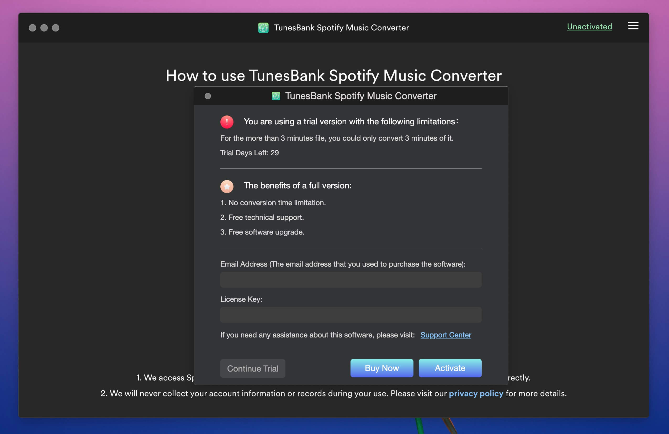Click the 'How to use TunesBank' heading
This screenshot has width=669, height=434.
(334, 75)
